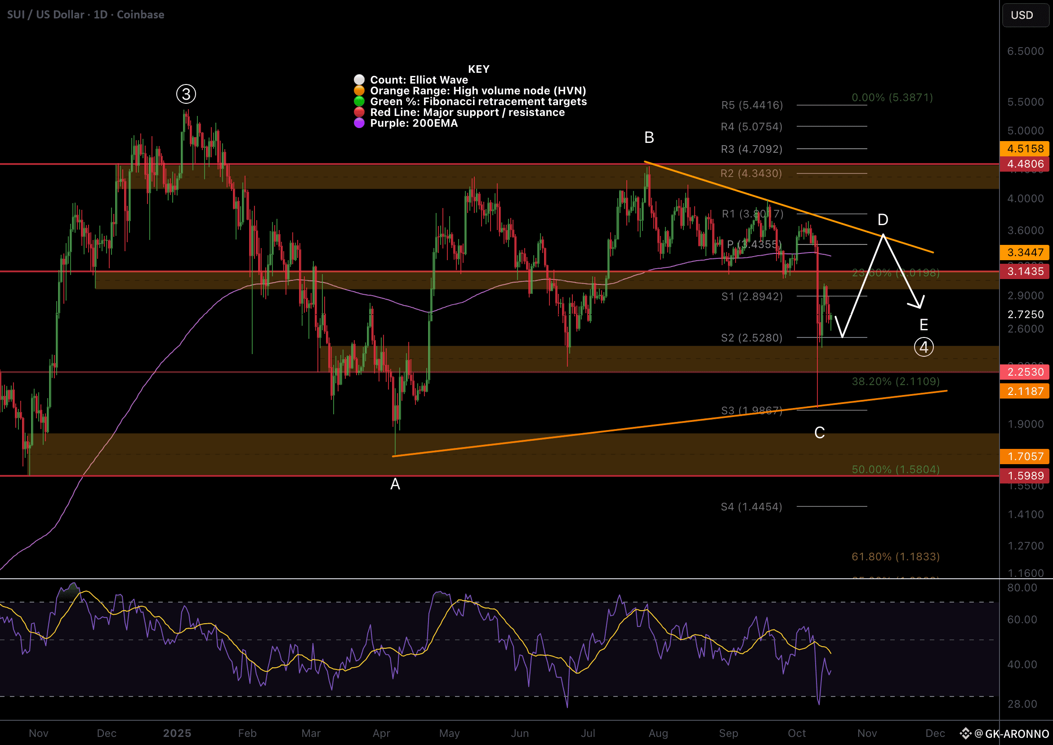Select the green Fibonacci legend circle
The width and height of the screenshot is (1053, 745).
[359, 102]
